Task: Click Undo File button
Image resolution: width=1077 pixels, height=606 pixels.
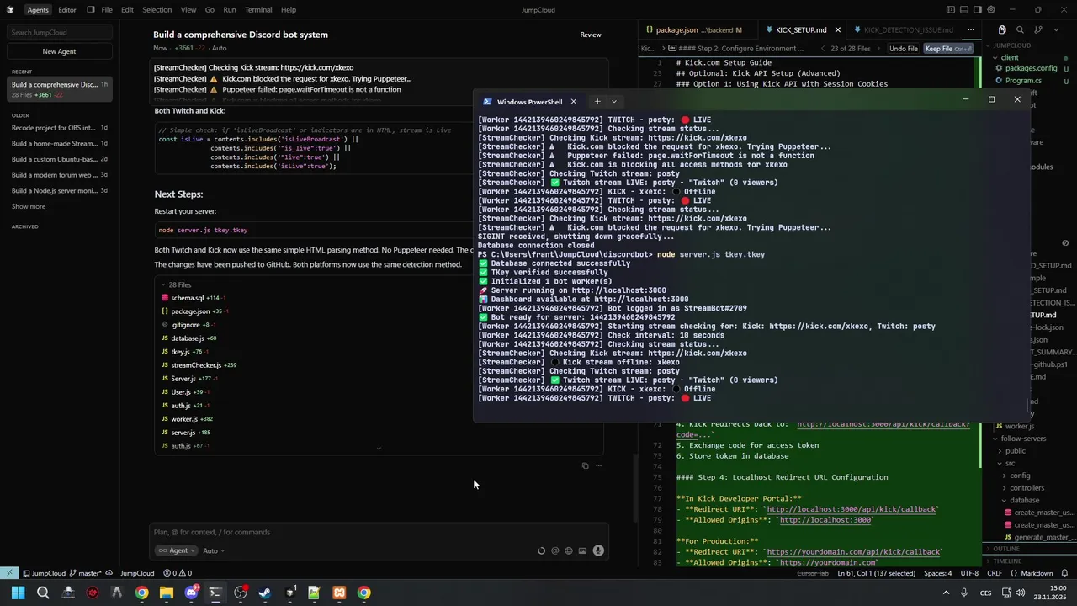Action: [x=903, y=49]
